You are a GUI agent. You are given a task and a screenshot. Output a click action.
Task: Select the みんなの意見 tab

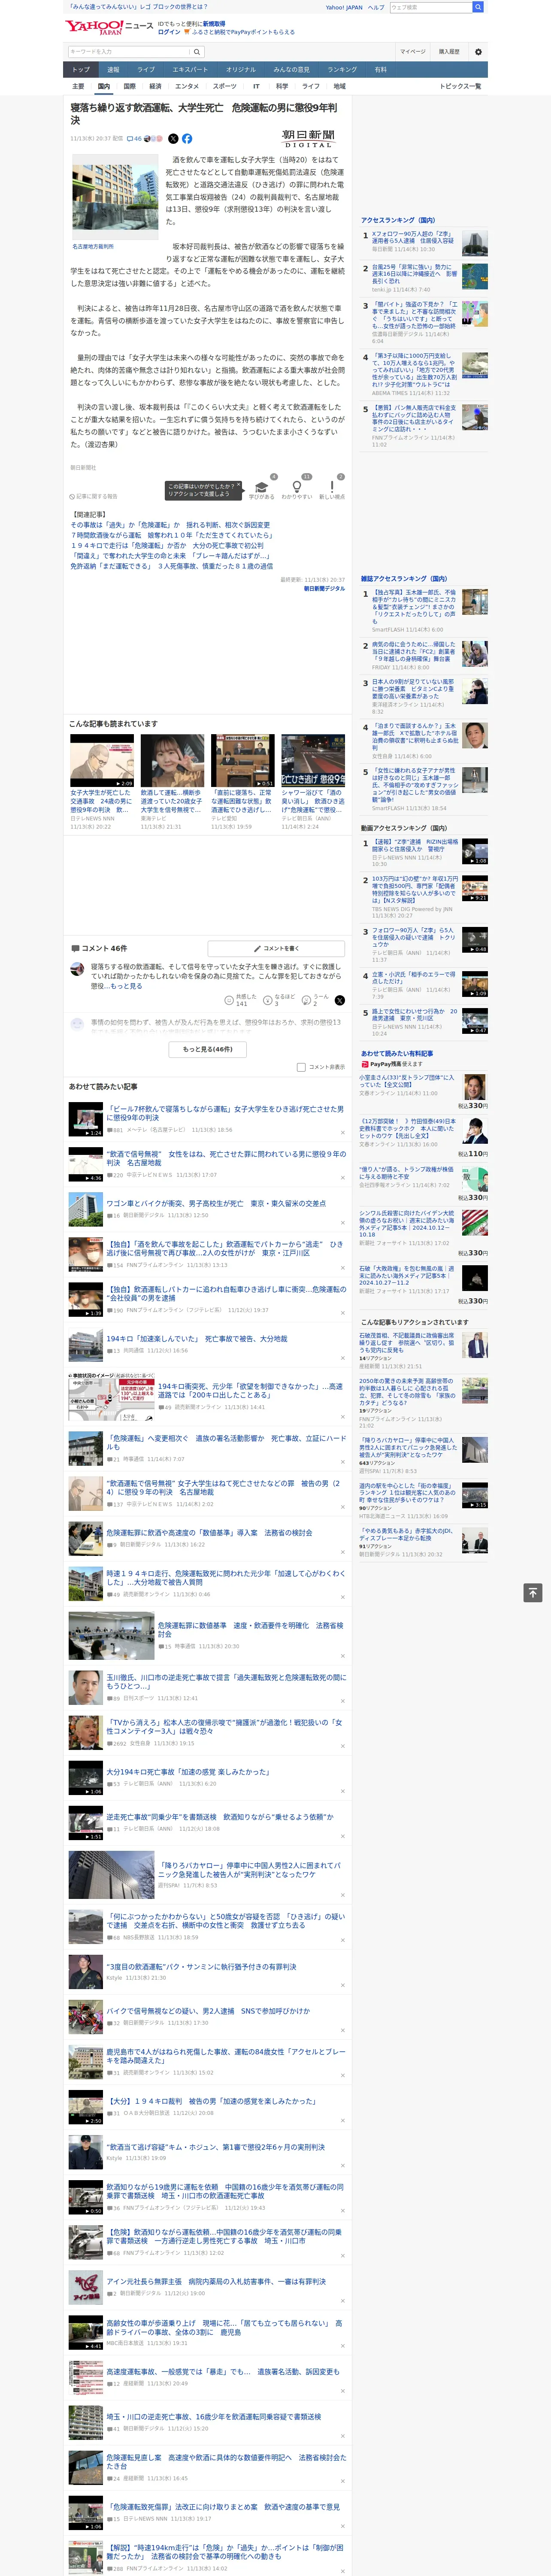[x=291, y=70]
